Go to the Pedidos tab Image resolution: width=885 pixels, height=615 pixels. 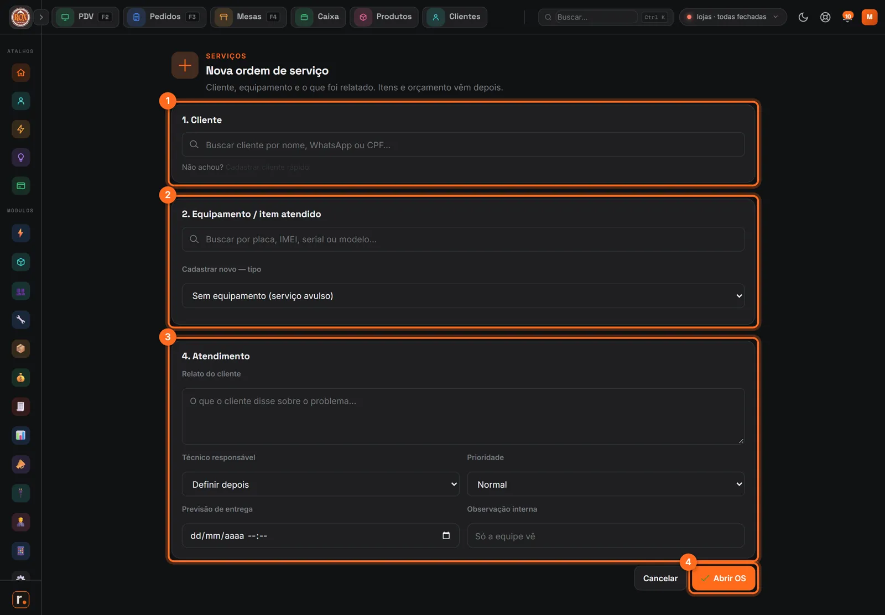pyautogui.click(x=165, y=17)
